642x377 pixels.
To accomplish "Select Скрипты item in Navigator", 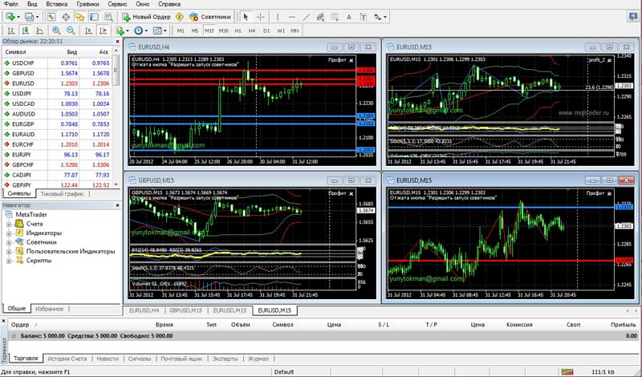I will coord(39,261).
